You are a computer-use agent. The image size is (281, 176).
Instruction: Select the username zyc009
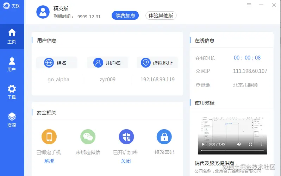pyautogui.click(x=107, y=80)
